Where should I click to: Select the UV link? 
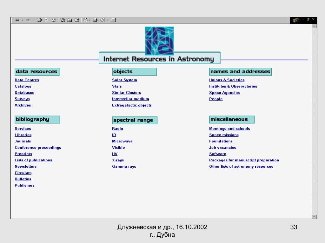tap(115, 154)
